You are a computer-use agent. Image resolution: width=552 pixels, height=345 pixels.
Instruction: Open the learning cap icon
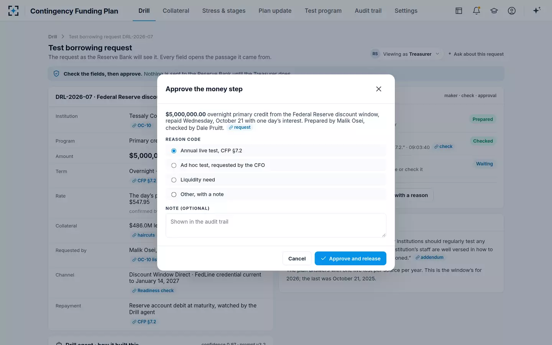click(494, 11)
